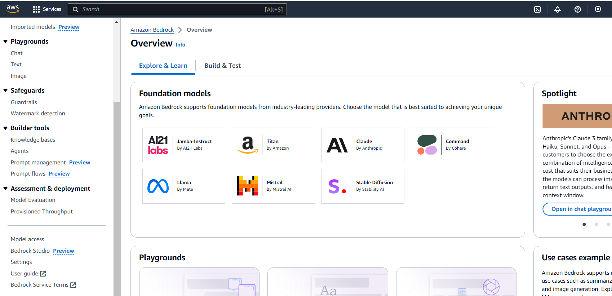
Task: Click the Titan by Amazon card title
Action: tap(272, 142)
